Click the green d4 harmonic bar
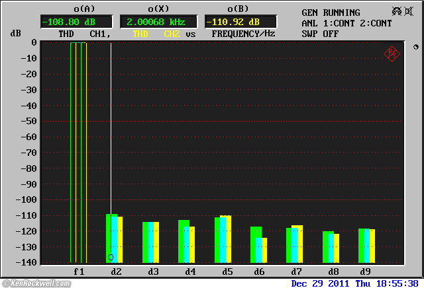Image resolution: width=424 pixels, height=288 pixels. pyautogui.click(x=181, y=241)
